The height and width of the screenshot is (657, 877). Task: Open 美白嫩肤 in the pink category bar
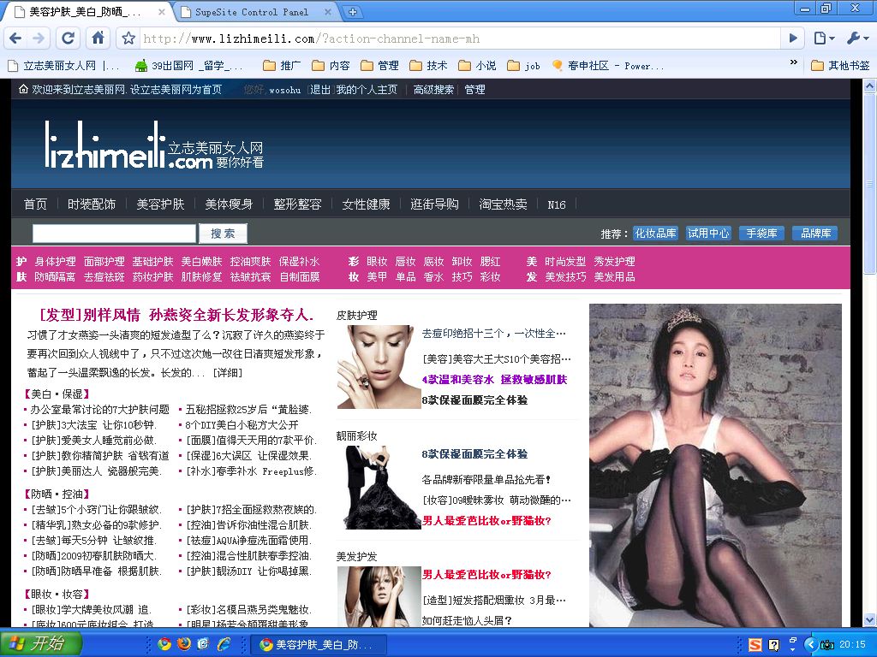coord(201,262)
